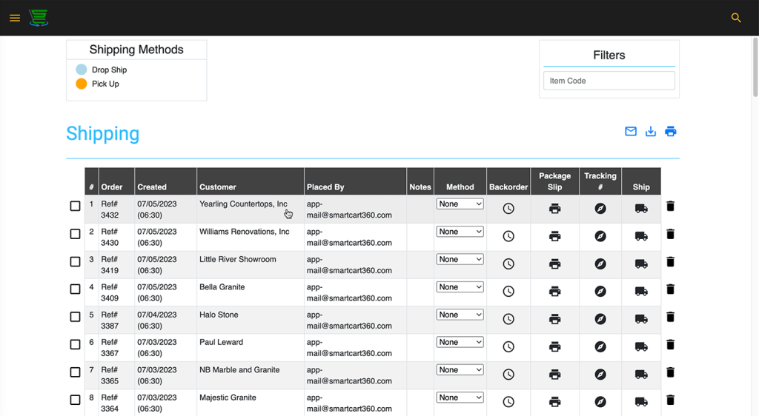
Task: Delete the Halo Stone order row
Action: point(671,317)
